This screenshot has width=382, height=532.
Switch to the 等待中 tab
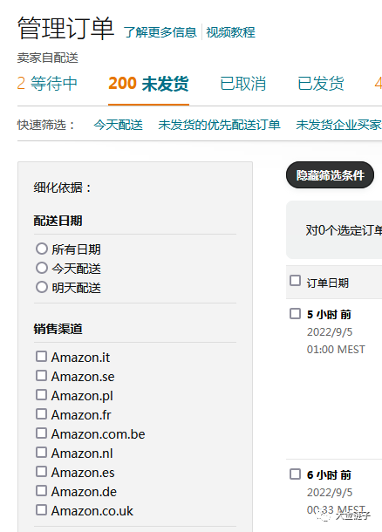[x=47, y=84]
